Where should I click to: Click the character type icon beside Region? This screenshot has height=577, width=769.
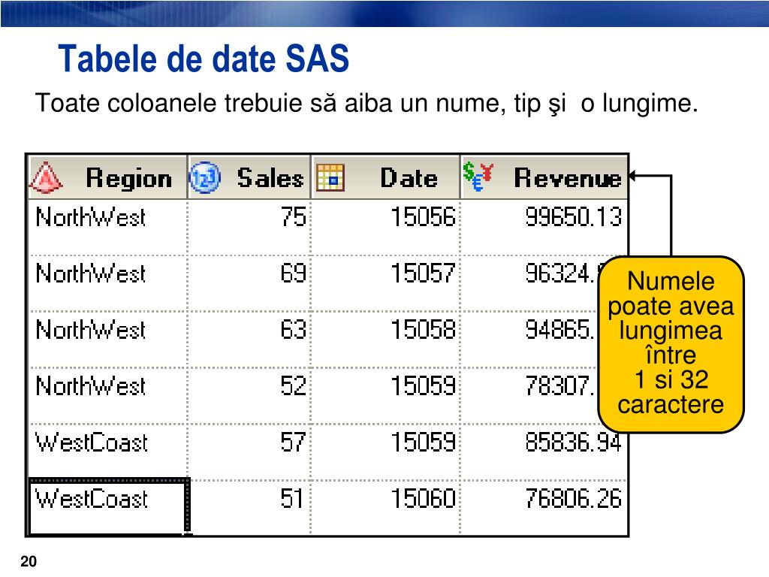point(46,177)
